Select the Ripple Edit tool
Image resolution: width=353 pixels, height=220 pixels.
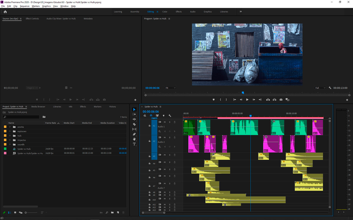(x=134, y=119)
